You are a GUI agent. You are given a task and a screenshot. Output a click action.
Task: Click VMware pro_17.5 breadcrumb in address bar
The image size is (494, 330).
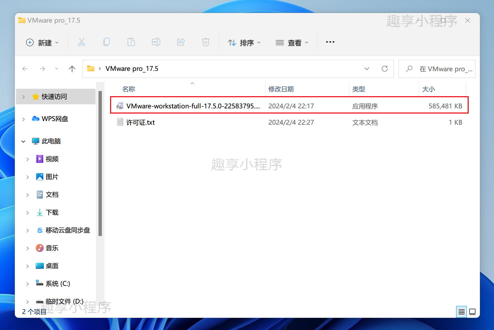pos(132,69)
